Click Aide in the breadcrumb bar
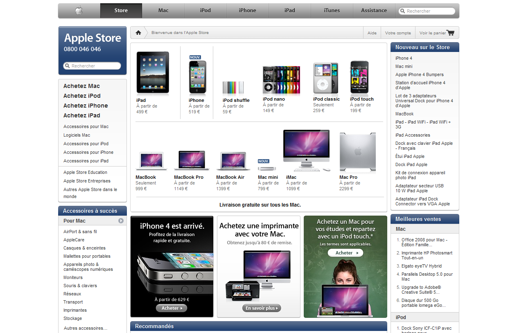This screenshot has width=517, height=333. [x=372, y=33]
